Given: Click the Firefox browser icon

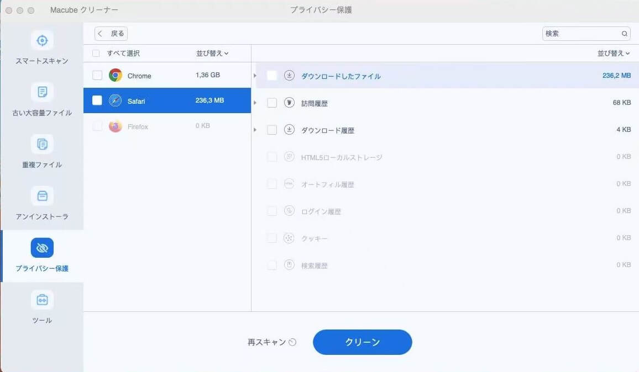Looking at the screenshot, I should point(116,126).
